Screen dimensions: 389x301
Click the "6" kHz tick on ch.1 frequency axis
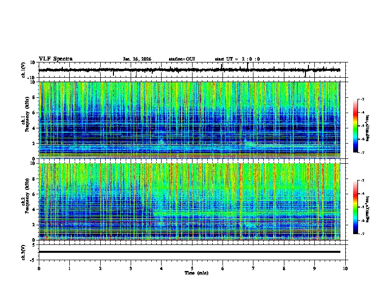(34, 113)
